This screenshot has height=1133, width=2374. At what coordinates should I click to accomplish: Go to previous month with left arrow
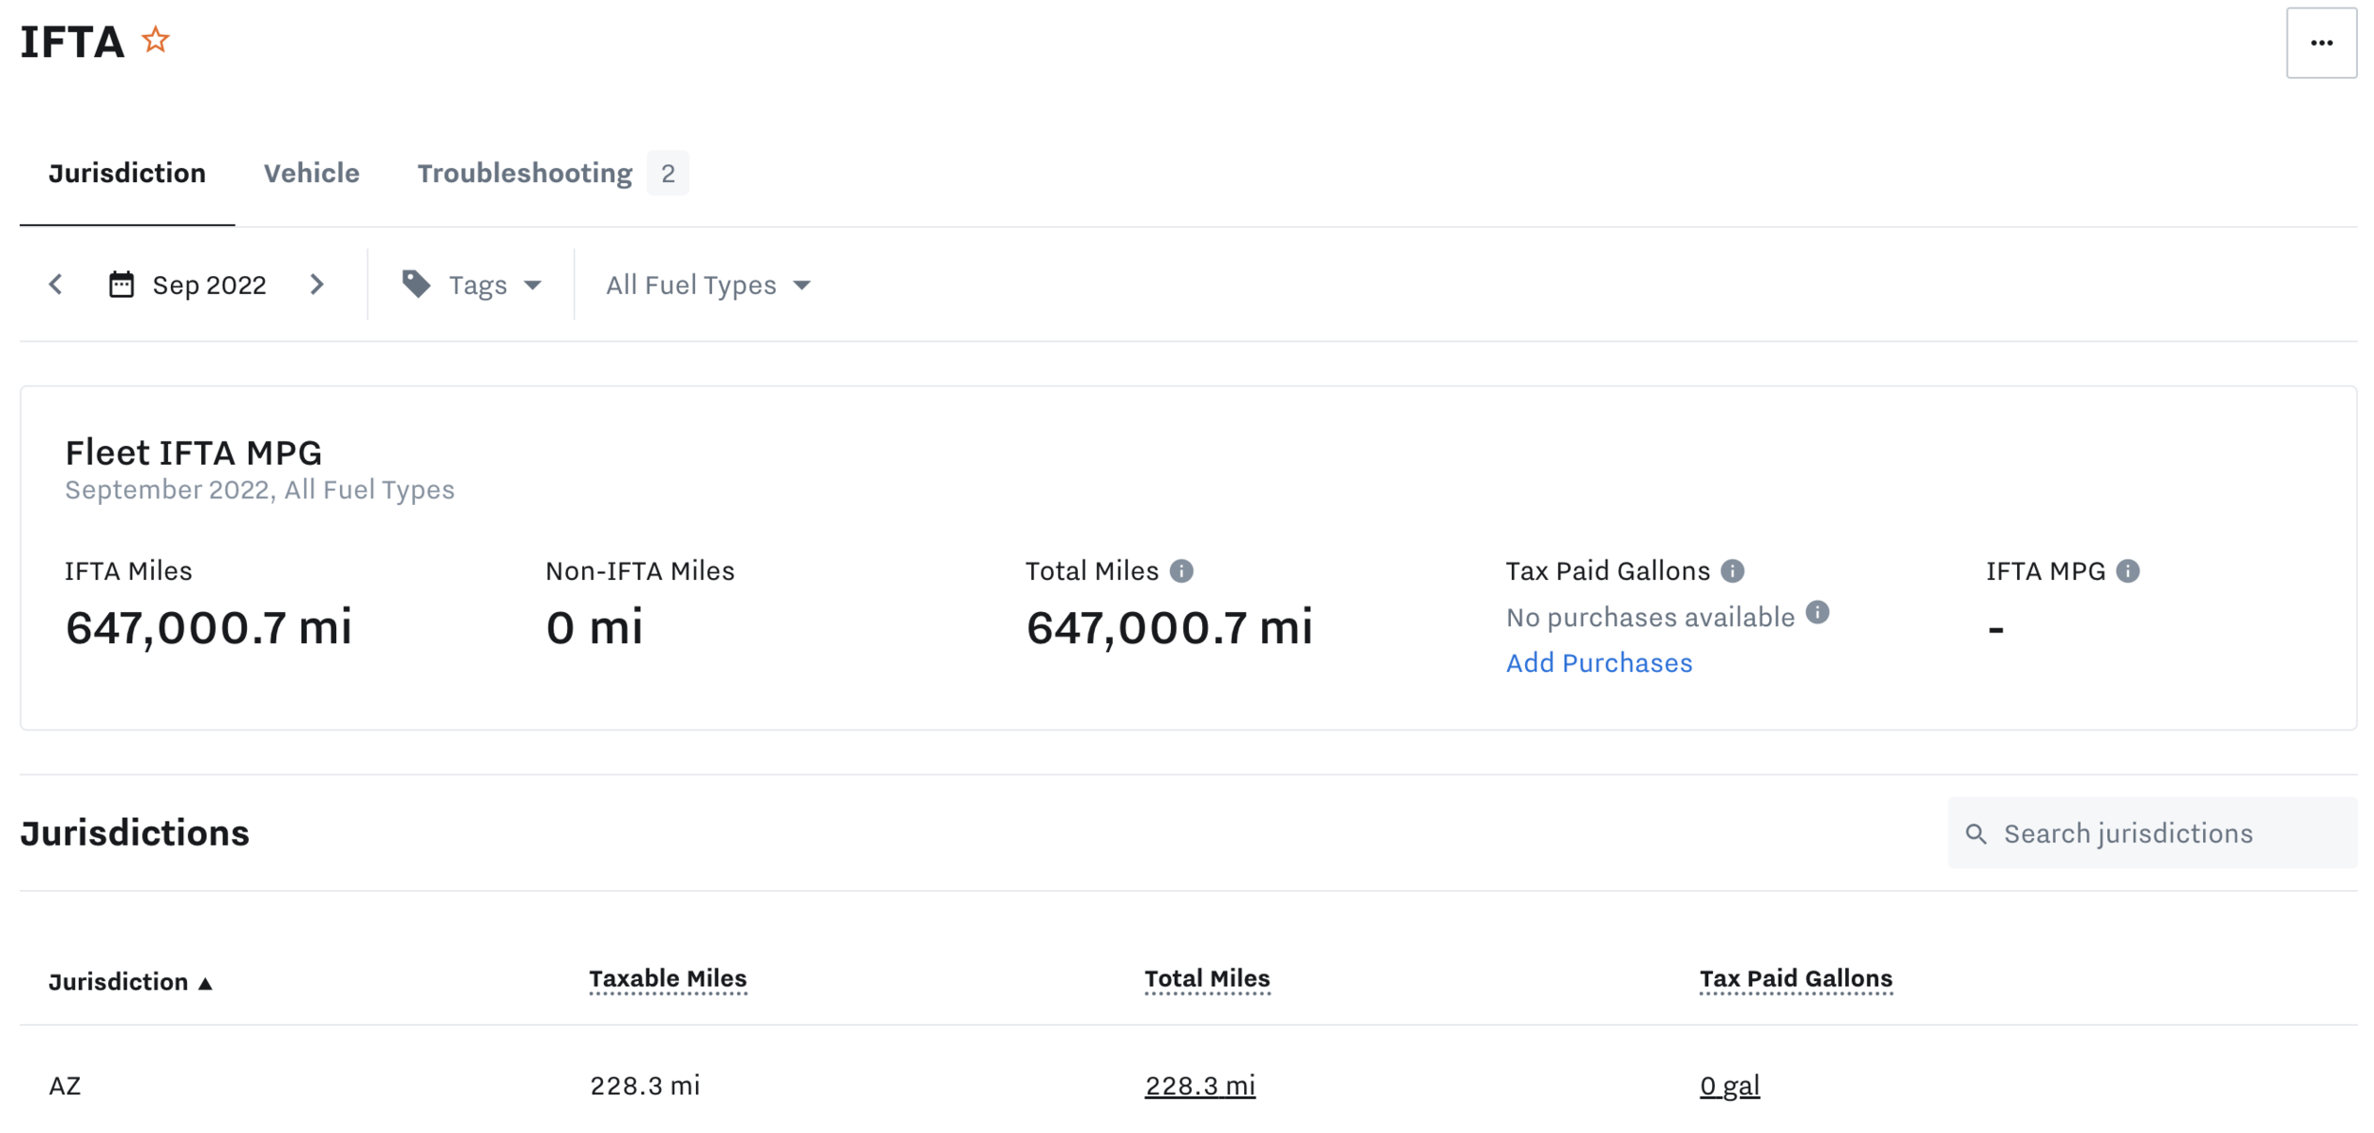click(56, 285)
